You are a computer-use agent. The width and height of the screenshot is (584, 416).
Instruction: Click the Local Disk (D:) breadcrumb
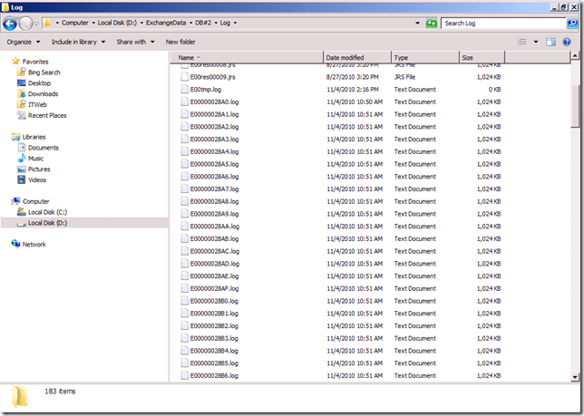[x=117, y=23]
